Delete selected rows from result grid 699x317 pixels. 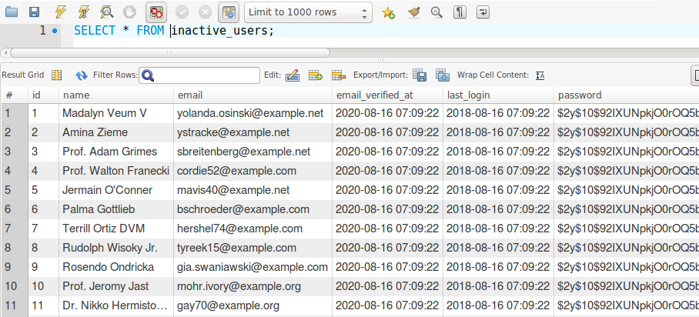pos(339,75)
